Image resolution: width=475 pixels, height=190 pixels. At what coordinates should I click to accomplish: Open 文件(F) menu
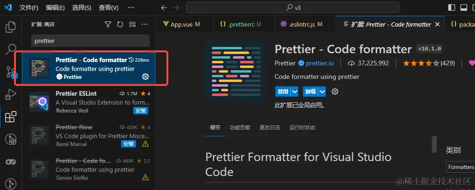pos(29,8)
